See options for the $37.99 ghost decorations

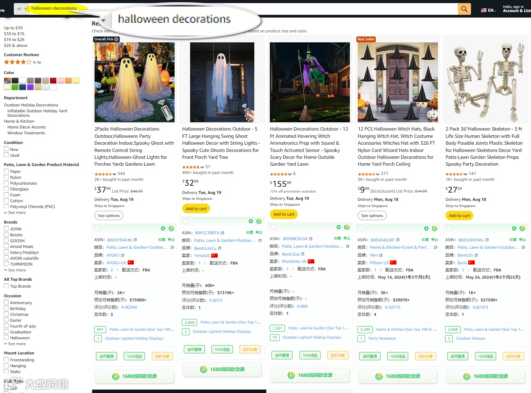[x=109, y=216]
